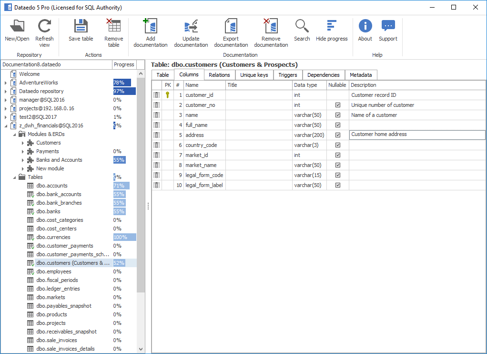Screen dimensions: 487x354
Task: Expand the New module node
Action: [x=23, y=168]
